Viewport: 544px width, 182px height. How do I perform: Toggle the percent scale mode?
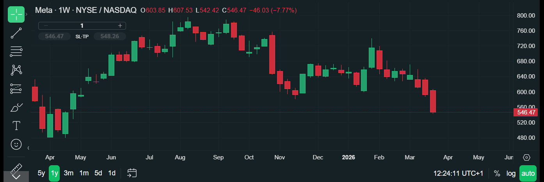click(x=497, y=173)
